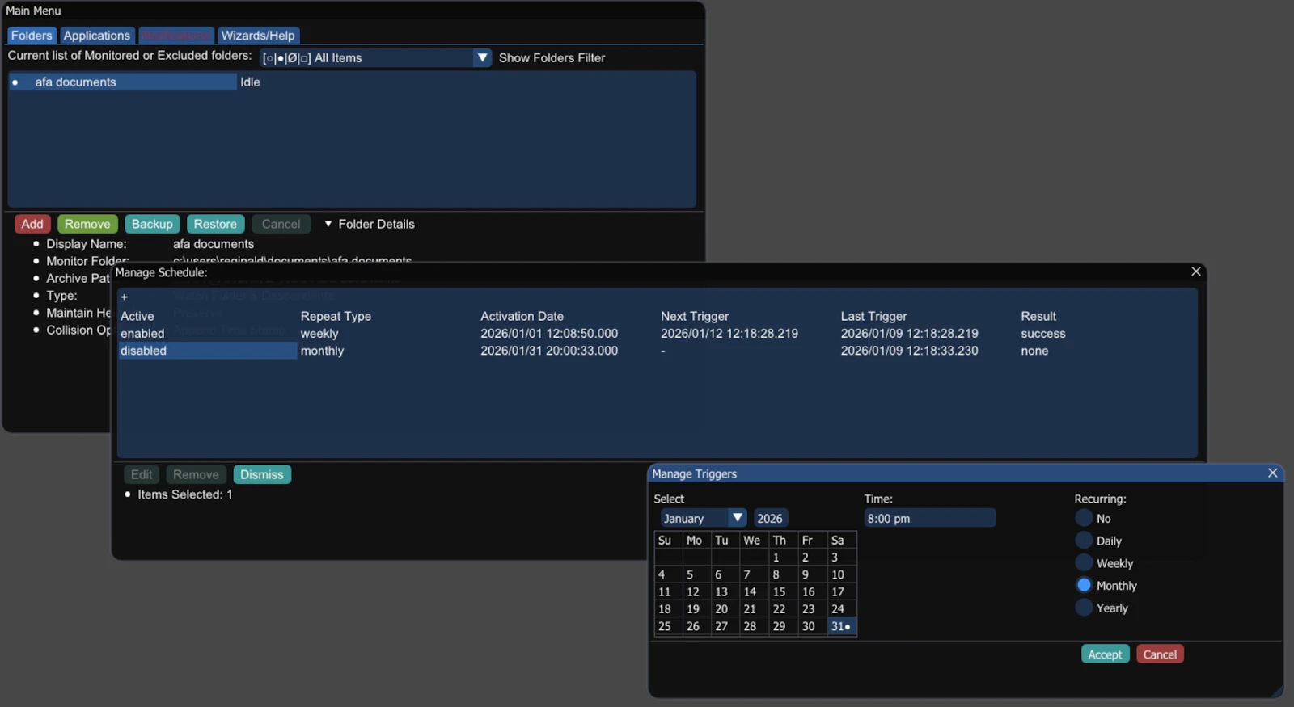Screen dimensions: 1294x707
Task: Open the dimmed Notifications tab
Action: coord(175,36)
